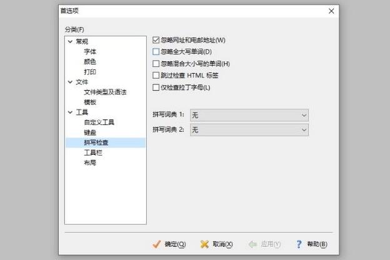
Task: Enable 忽略全大写单词(D) checkbox
Action: pos(156,52)
